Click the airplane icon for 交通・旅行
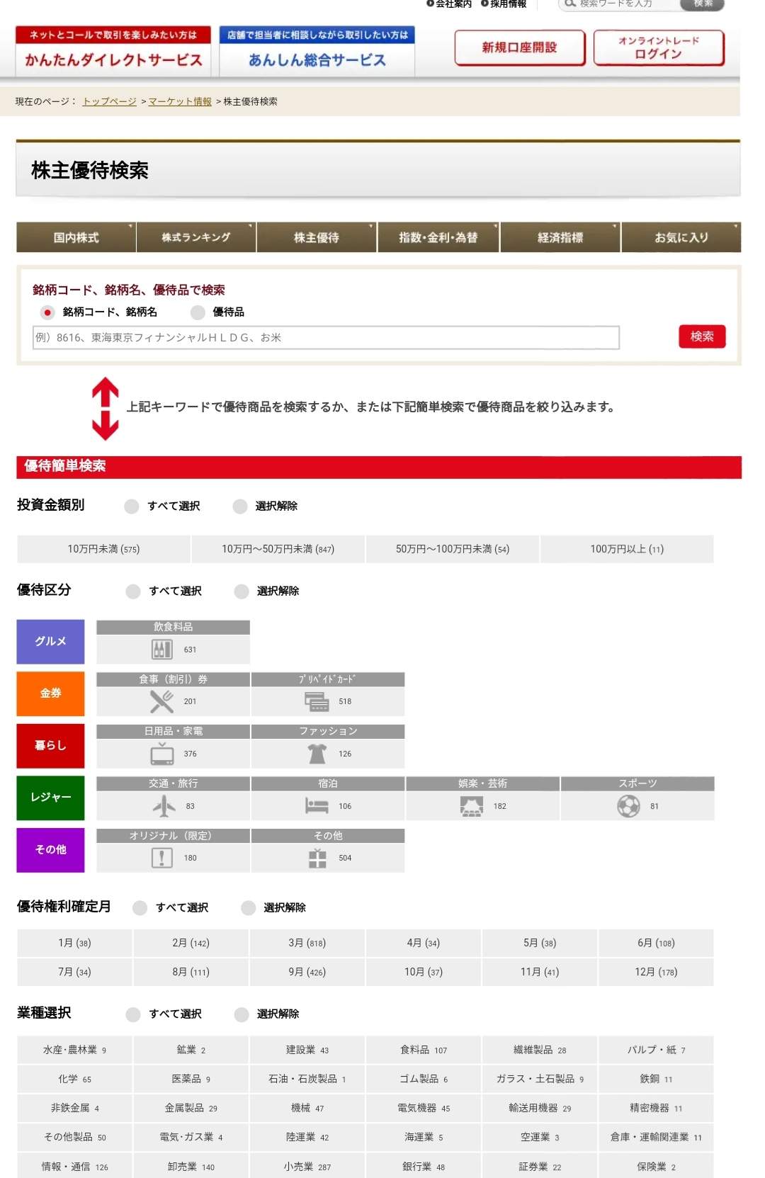 tap(164, 806)
